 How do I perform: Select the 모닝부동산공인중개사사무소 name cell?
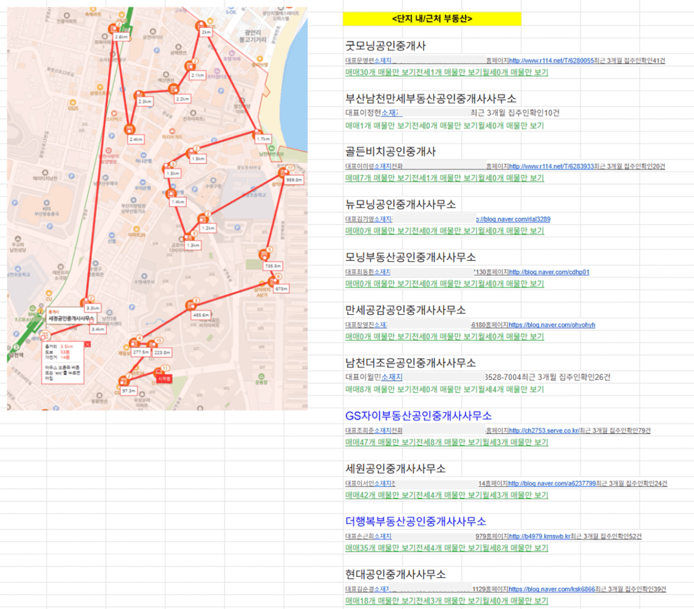(411, 258)
